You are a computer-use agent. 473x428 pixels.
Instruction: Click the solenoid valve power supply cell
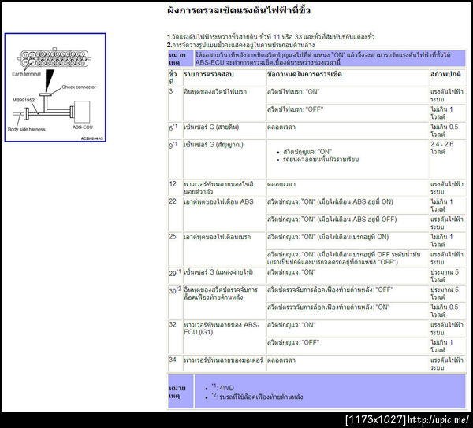(224, 187)
